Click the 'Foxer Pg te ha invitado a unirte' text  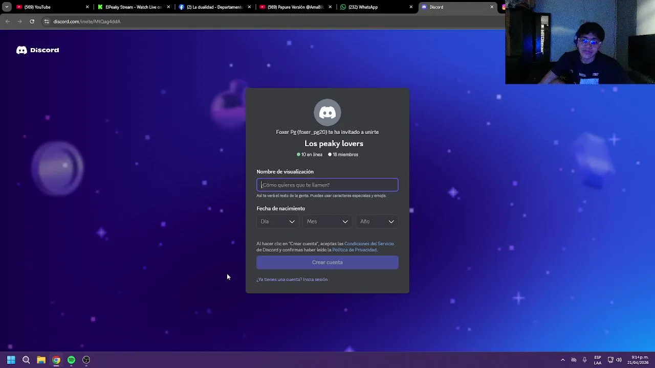[x=327, y=132]
